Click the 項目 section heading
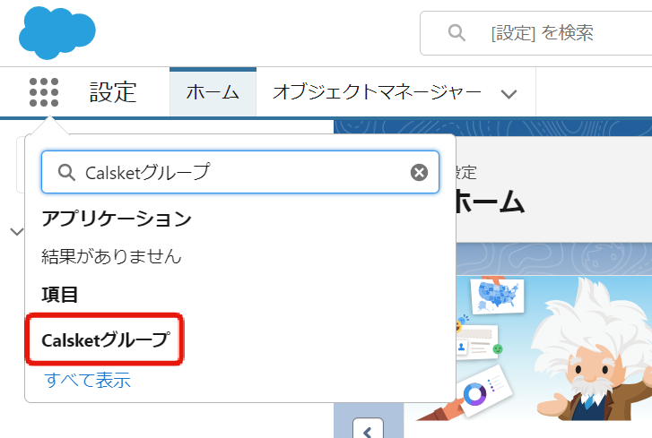 (60, 295)
